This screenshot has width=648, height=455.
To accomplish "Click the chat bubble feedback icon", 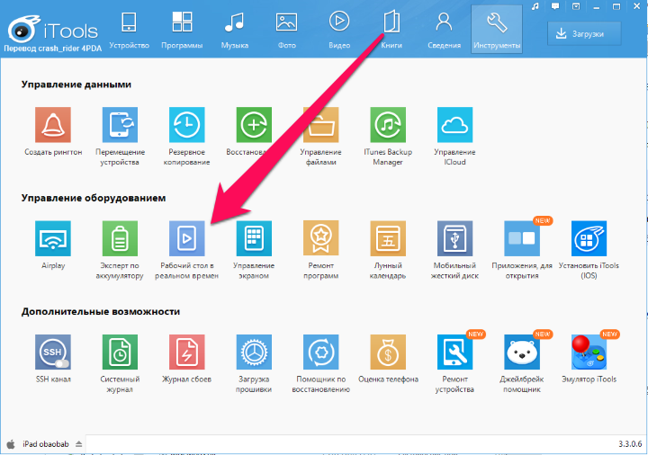I will point(555,6).
